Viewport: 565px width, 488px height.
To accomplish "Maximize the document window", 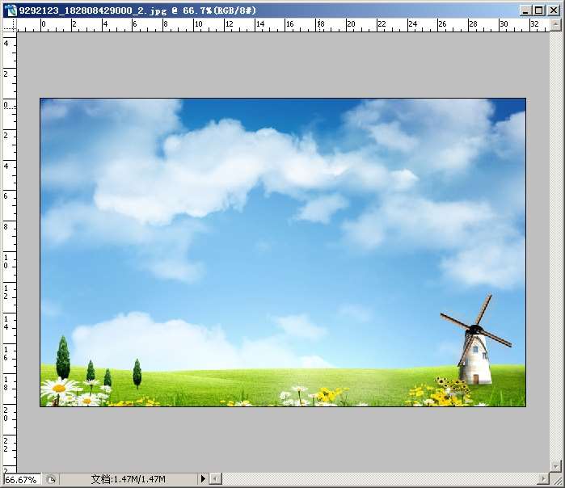I will point(539,10).
